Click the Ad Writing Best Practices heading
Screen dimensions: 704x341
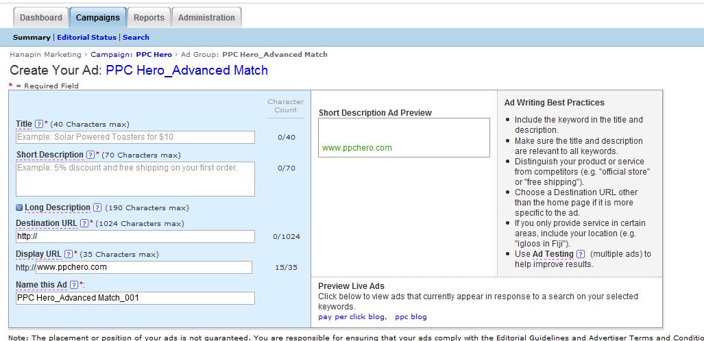click(555, 103)
